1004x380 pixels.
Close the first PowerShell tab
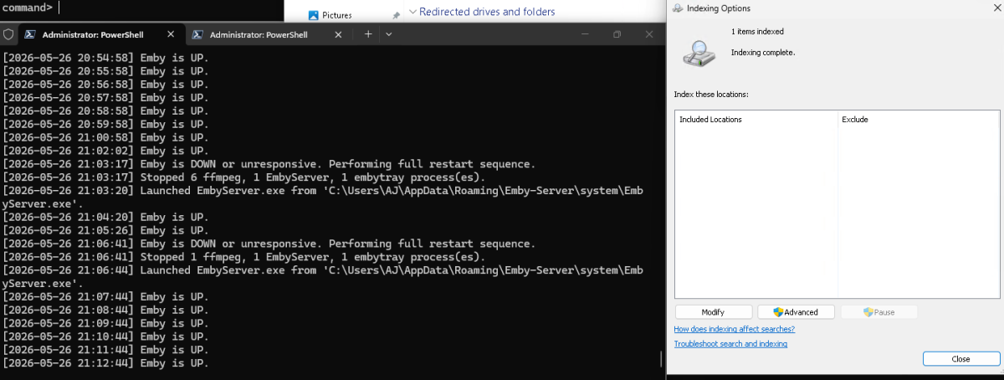click(x=171, y=34)
